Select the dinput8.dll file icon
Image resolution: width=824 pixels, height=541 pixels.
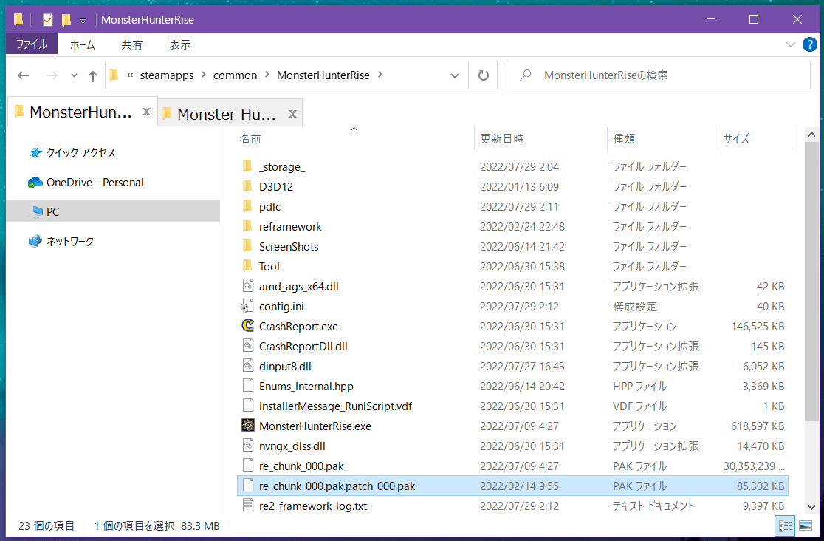(248, 366)
